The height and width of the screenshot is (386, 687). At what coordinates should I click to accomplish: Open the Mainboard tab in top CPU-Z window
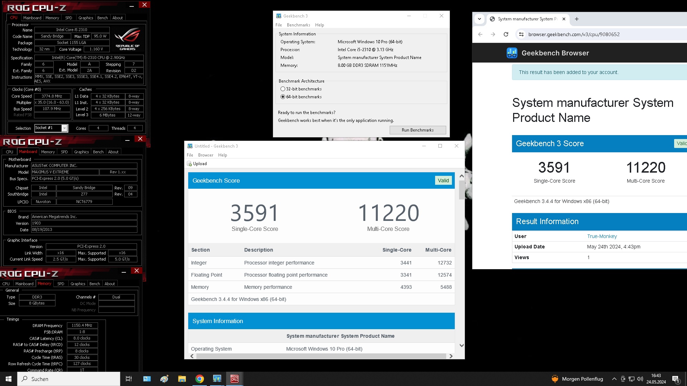coord(32,18)
